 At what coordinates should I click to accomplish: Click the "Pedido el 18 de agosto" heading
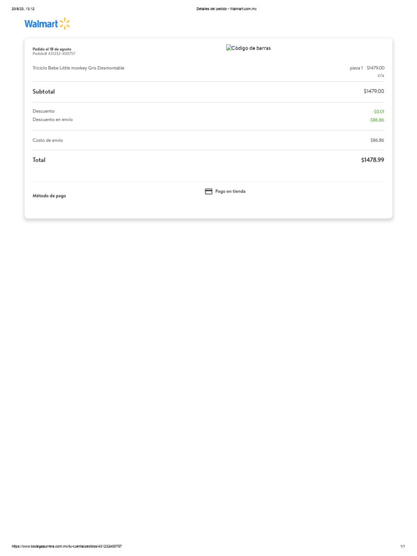(52, 49)
